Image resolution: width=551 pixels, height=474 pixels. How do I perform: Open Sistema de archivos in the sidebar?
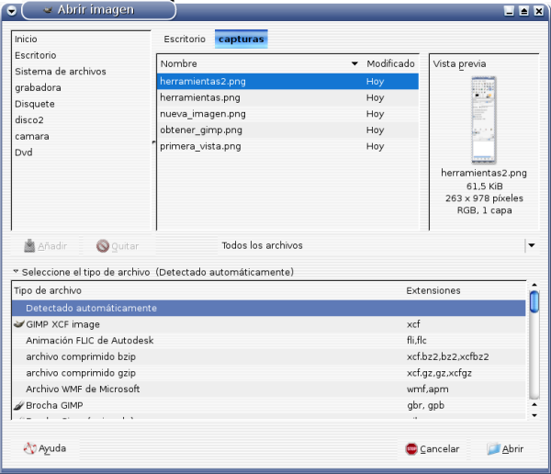tap(60, 72)
